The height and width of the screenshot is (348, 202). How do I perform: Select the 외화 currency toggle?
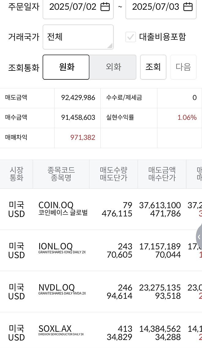coord(113,67)
